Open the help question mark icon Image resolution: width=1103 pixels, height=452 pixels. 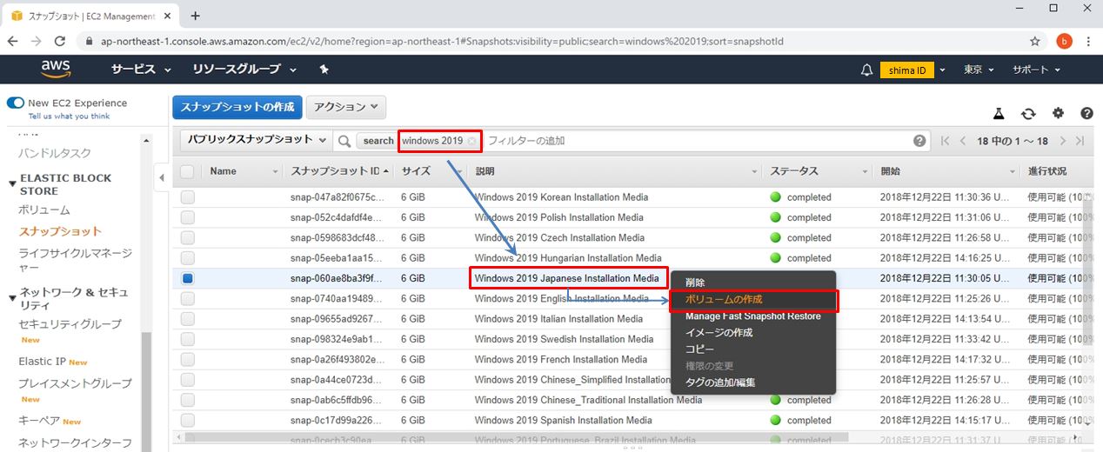click(x=1086, y=113)
